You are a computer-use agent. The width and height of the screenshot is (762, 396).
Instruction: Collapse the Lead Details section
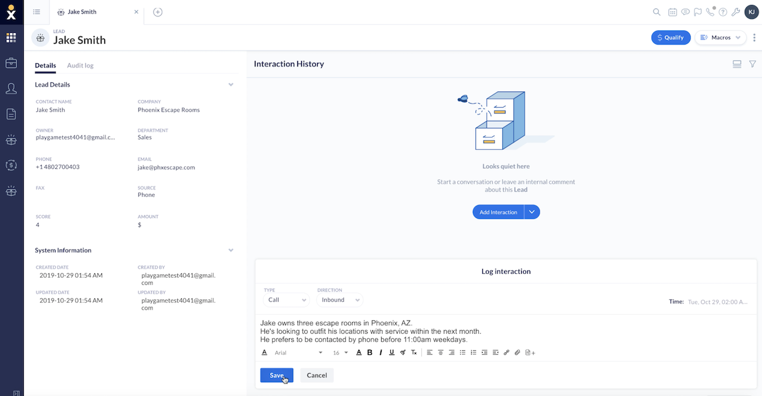point(231,85)
